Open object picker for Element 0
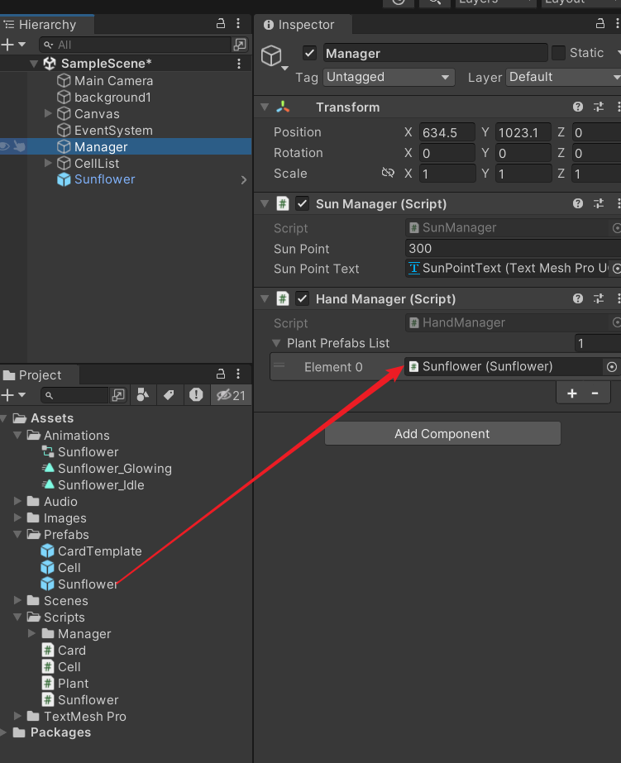 pyautogui.click(x=612, y=367)
